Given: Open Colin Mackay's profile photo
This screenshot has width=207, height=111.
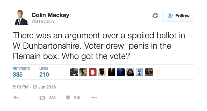Looking at the screenshot, I should (21, 18).
